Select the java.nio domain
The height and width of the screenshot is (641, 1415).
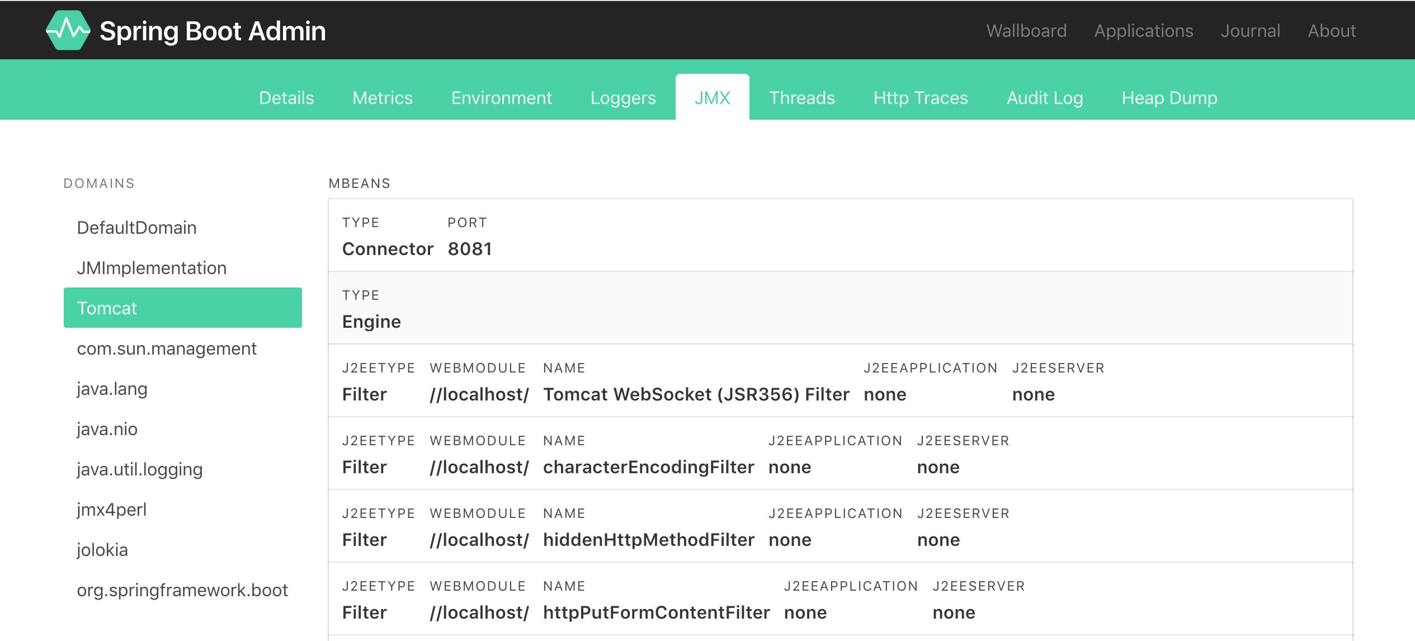[x=183, y=429]
